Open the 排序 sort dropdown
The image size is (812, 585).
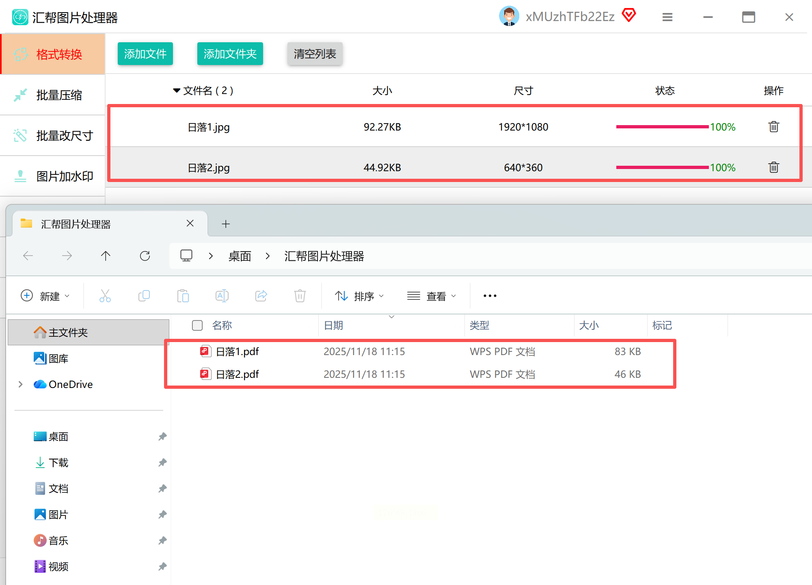pos(359,296)
